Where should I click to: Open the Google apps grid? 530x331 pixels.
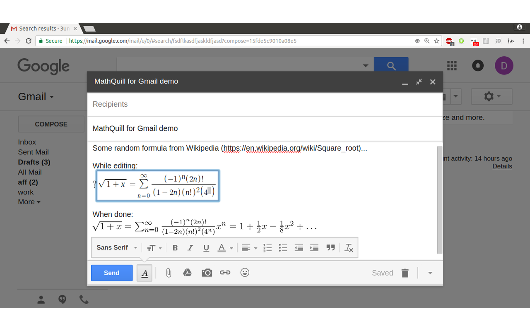(x=452, y=65)
